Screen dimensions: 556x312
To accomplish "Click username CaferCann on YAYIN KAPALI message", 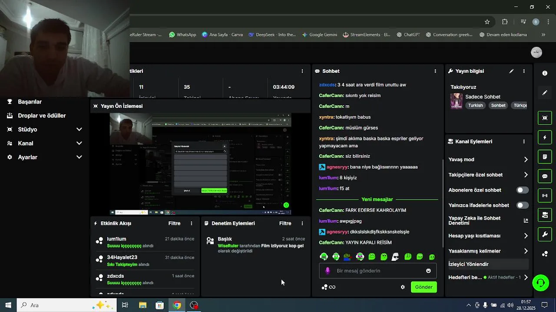I will (331, 243).
